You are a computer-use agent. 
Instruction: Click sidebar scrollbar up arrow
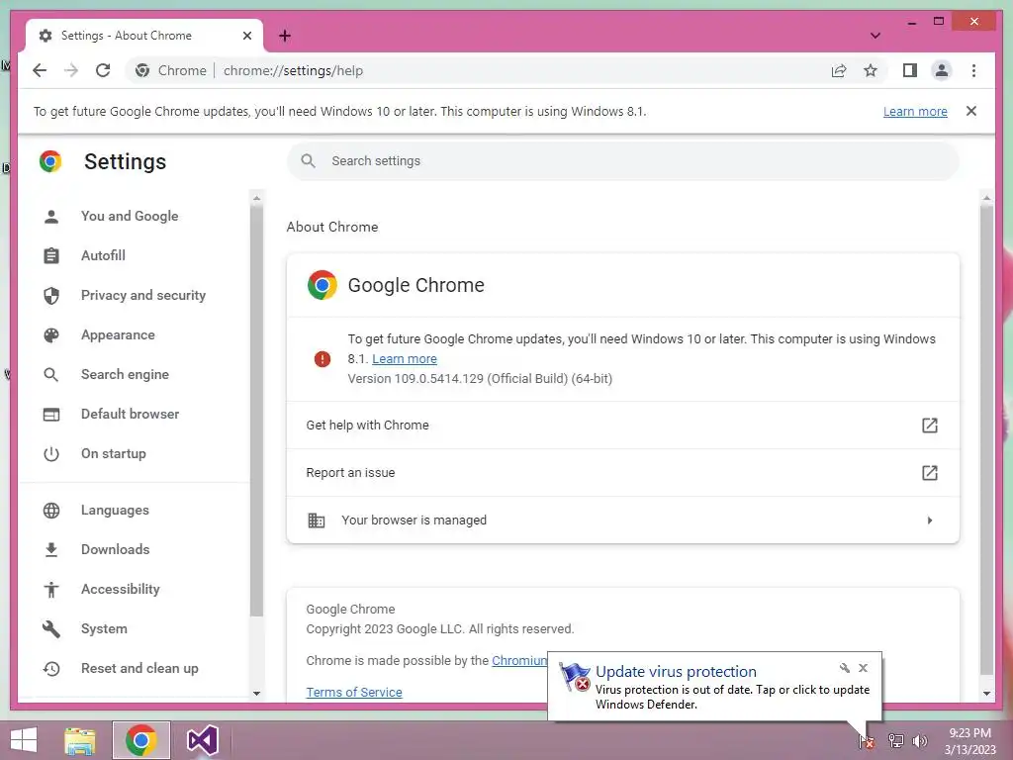[x=256, y=198]
